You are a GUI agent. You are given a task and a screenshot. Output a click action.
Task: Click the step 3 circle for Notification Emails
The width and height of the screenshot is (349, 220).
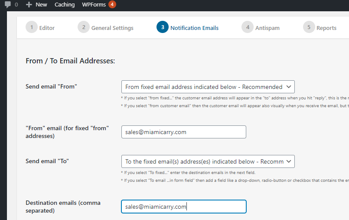tap(163, 27)
